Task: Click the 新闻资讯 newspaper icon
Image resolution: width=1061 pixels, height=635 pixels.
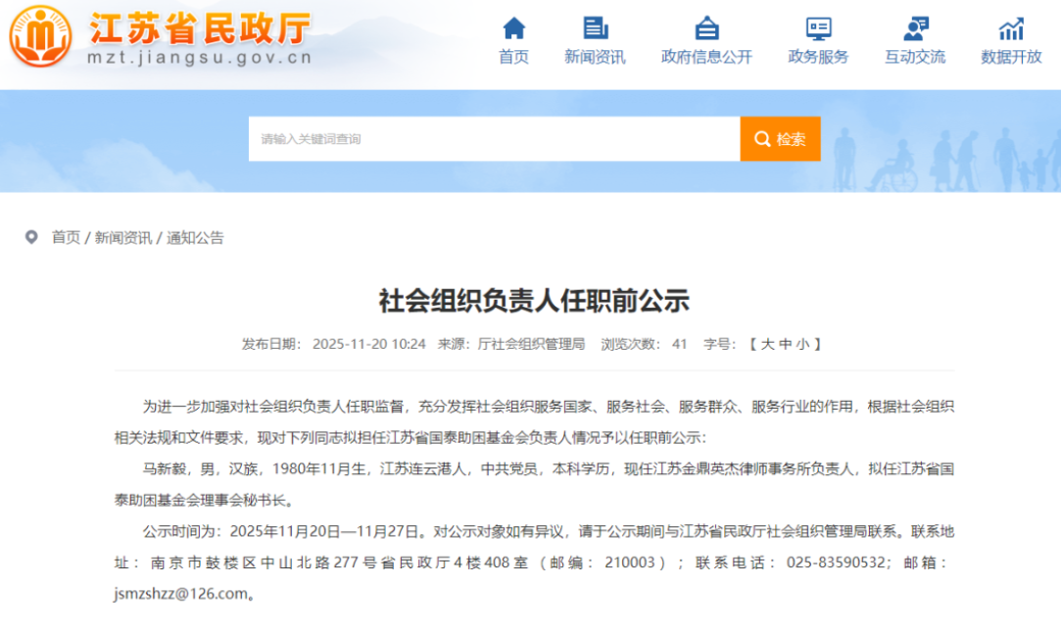Action: 595,26
